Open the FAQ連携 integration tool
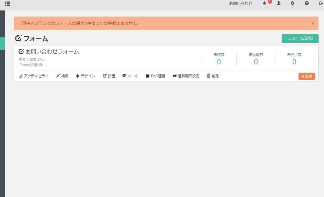 coord(155,76)
